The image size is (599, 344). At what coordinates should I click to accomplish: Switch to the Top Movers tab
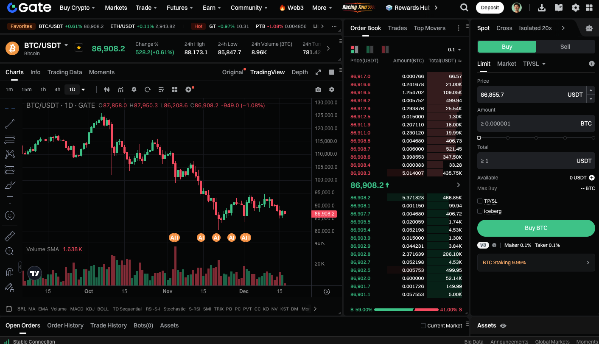click(x=430, y=28)
